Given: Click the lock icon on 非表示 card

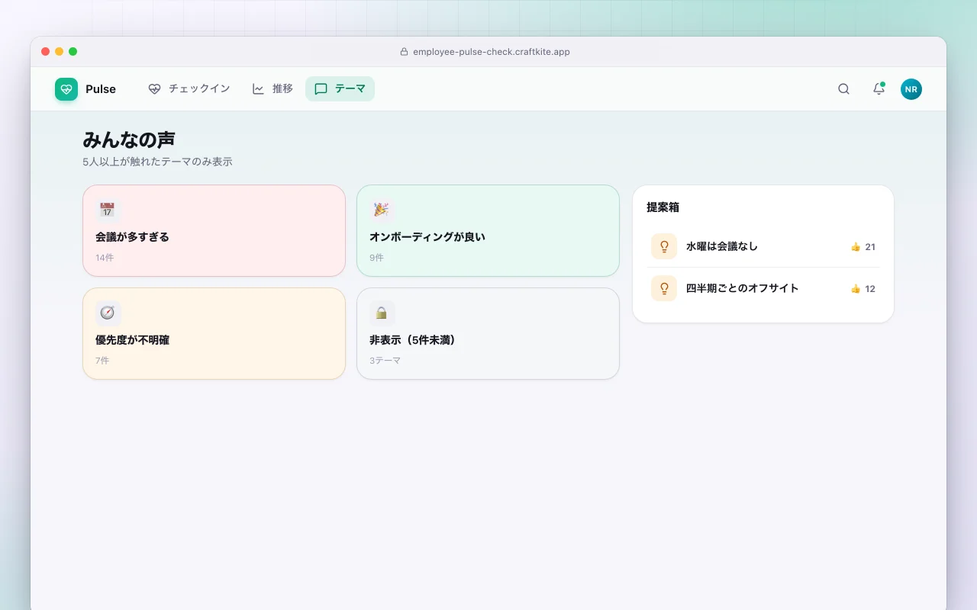Looking at the screenshot, I should pyautogui.click(x=381, y=313).
